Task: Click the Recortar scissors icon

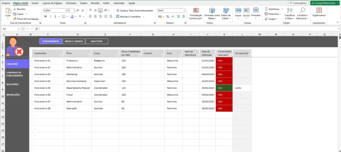Action: [x=15, y=9]
